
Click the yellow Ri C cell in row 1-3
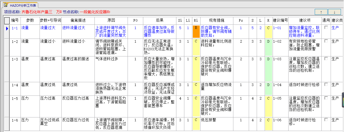pos(196,69)
